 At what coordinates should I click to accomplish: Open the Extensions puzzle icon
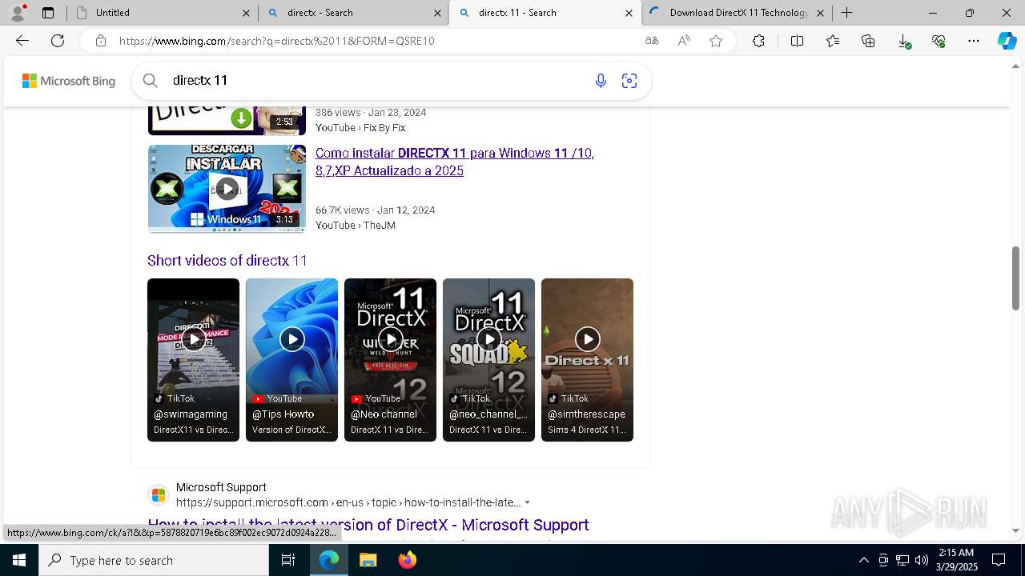point(758,41)
